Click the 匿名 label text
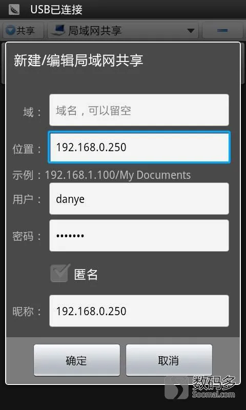Screen dimensions: 246x410 [x=86, y=275]
